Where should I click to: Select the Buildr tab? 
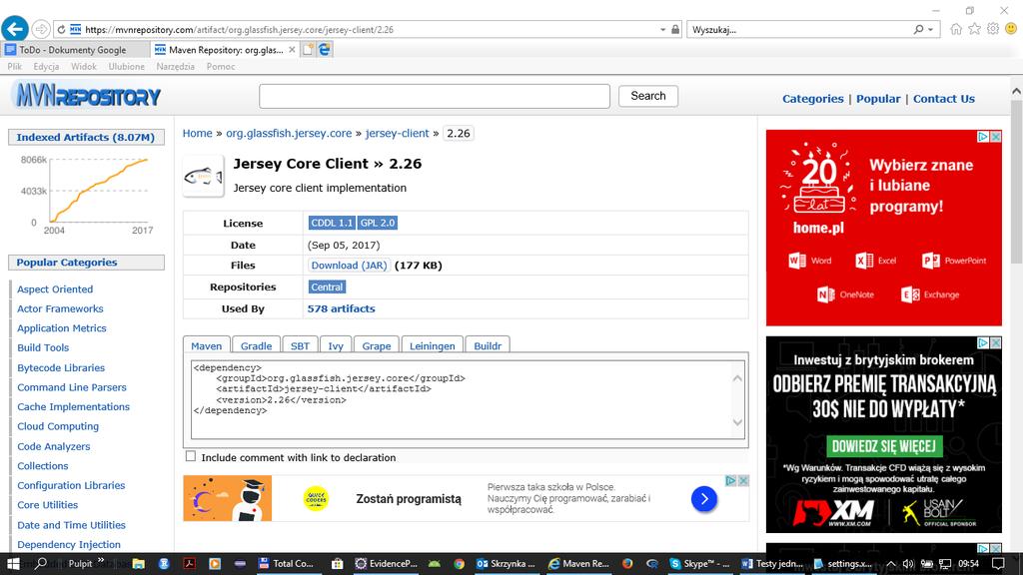point(488,345)
